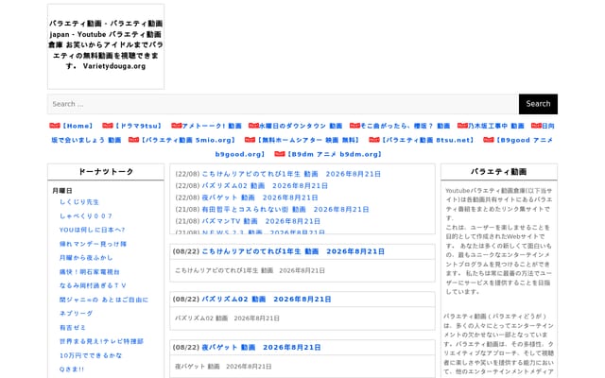Open the 【Home】 navigation link
Screen dimensions: 605x378
[x=78, y=126]
